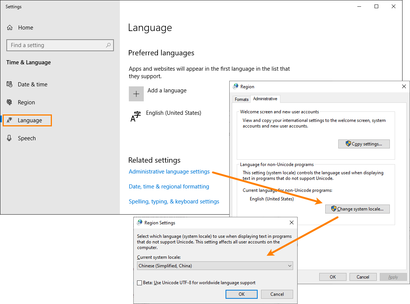Go to Settings Home
The width and height of the screenshot is (410, 304).
pyautogui.click(x=25, y=28)
